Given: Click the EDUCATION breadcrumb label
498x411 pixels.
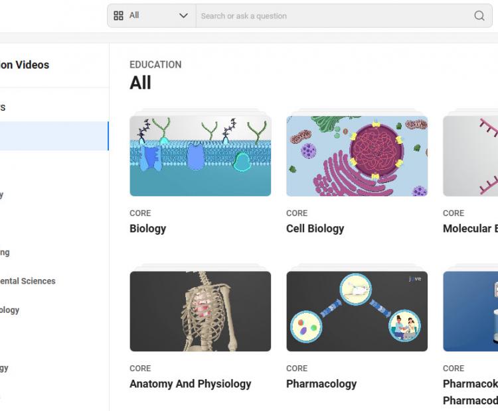Looking at the screenshot, I should (x=155, y=65).
